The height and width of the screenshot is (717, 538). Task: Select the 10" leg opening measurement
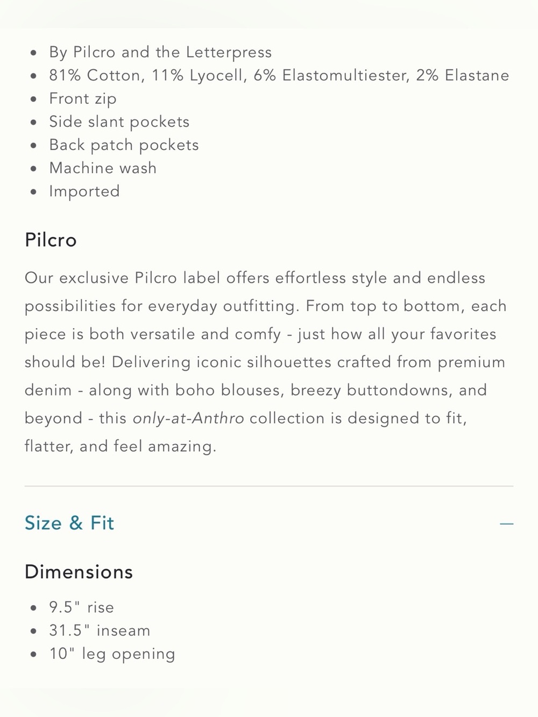point(112,654)
